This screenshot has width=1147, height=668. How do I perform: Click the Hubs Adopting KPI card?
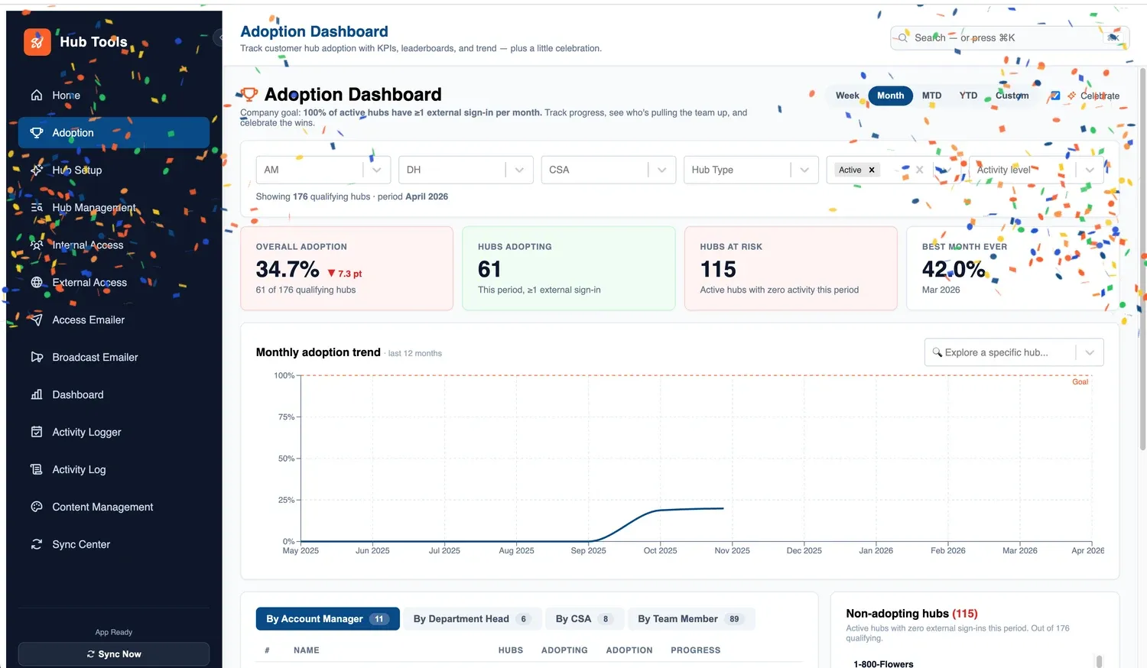[x=569, y=268]
